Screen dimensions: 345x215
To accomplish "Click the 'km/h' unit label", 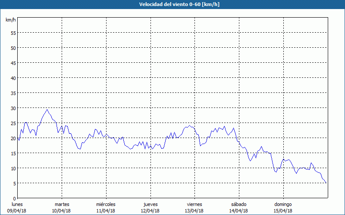I will pos(11,20).
